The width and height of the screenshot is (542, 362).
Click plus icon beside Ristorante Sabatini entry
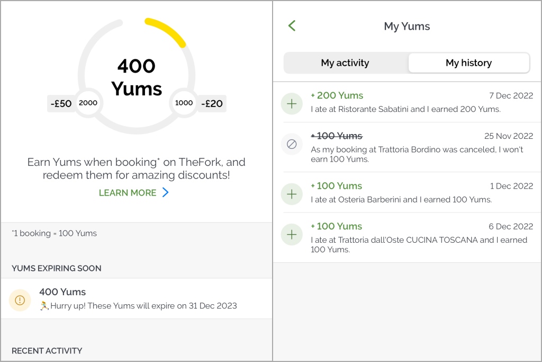[292, 103]
